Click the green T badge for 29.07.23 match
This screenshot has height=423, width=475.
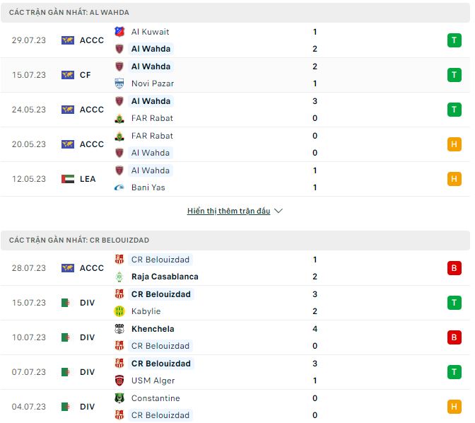[x=454, y=40]
